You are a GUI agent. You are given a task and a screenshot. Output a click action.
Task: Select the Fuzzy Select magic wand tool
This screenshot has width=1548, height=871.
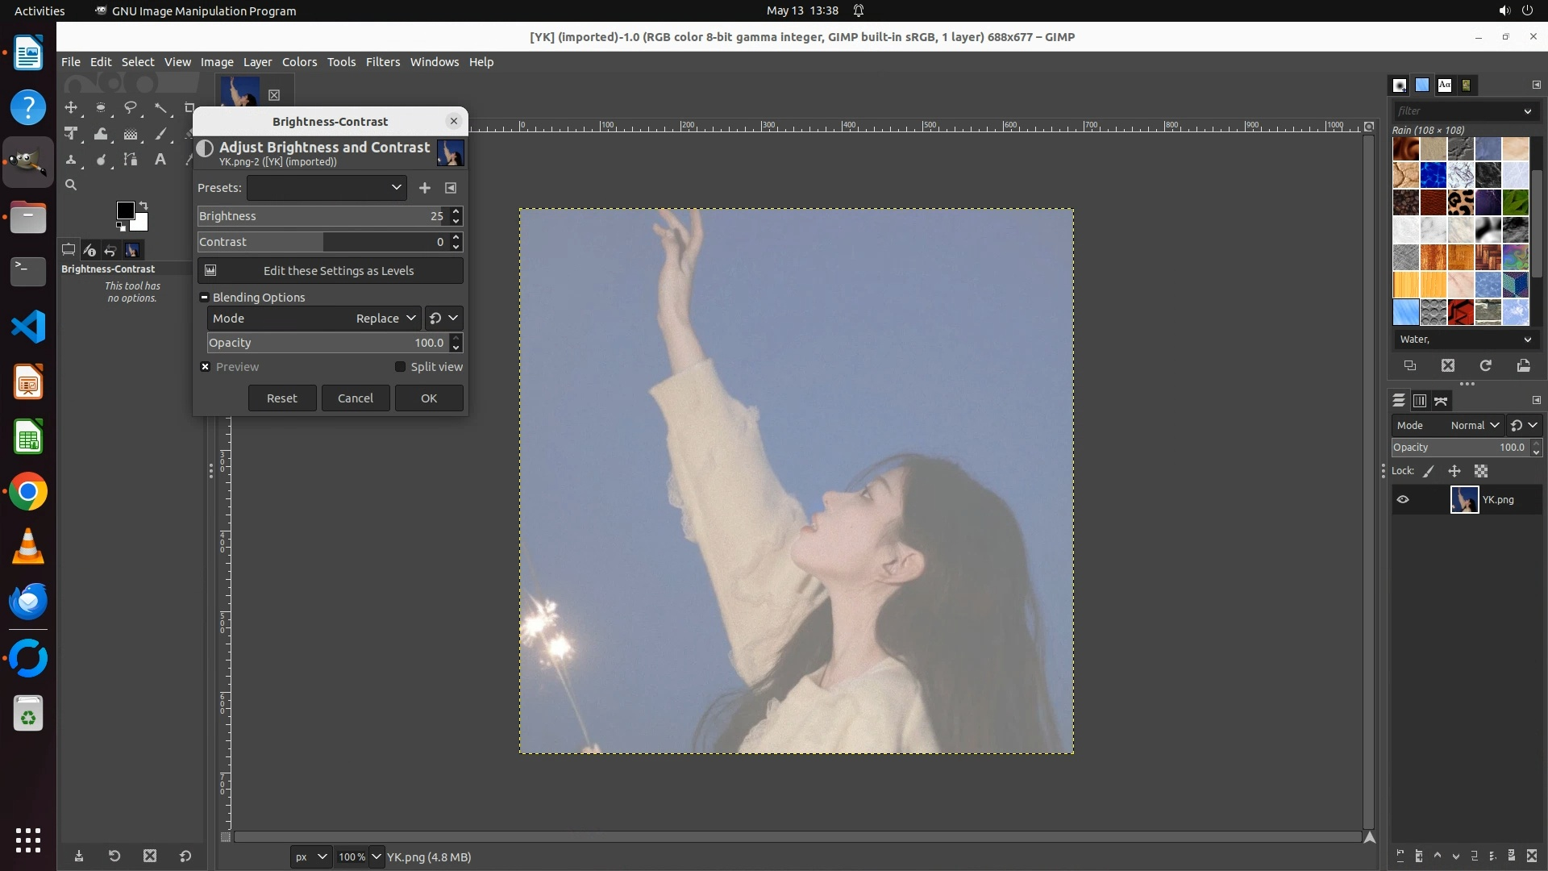(160, 107)
